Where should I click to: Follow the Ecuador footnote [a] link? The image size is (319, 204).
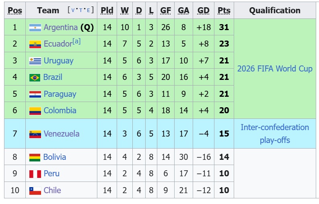tap(77, 41)
